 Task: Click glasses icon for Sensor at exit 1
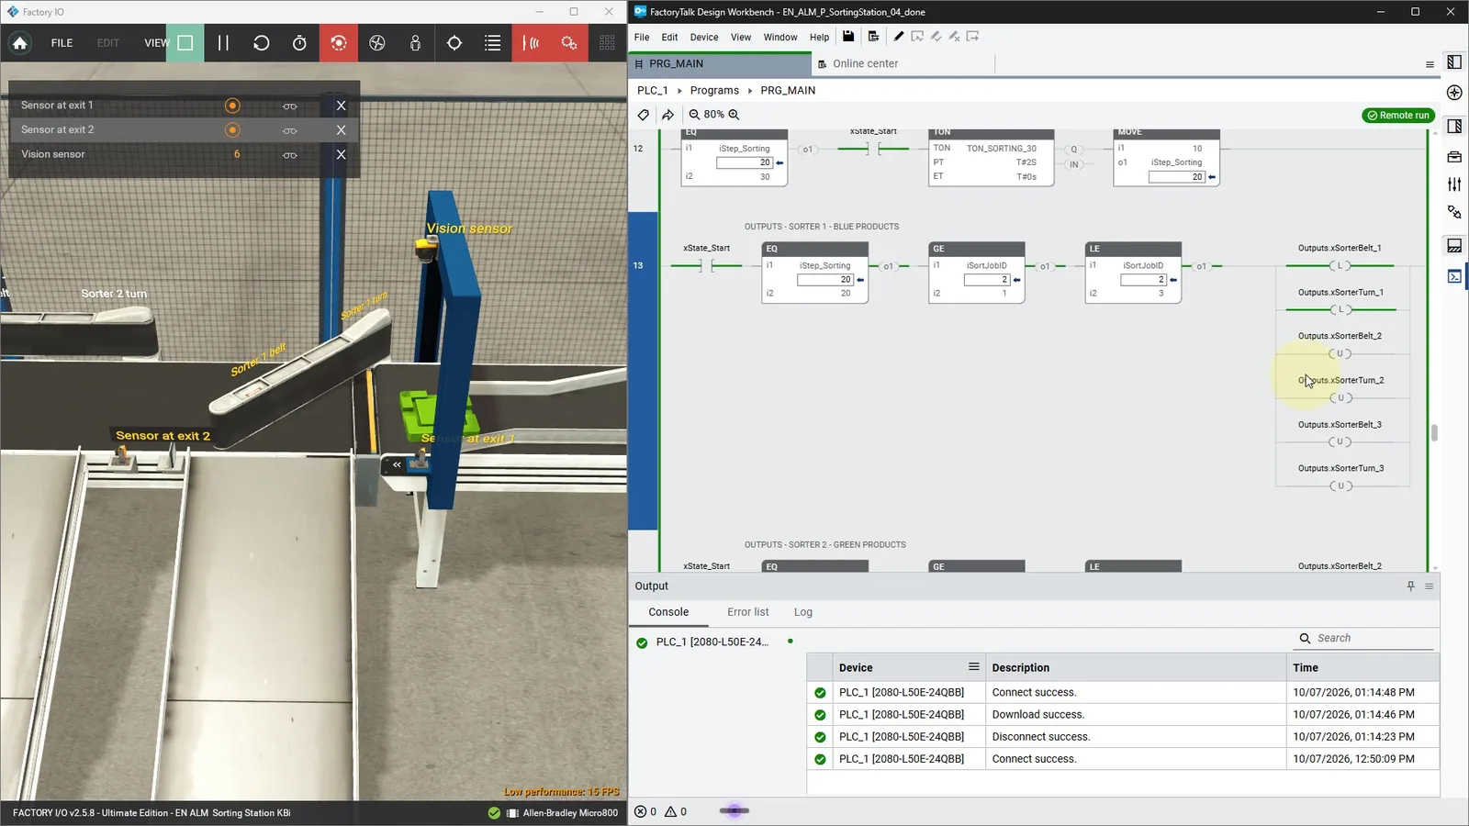290,106
